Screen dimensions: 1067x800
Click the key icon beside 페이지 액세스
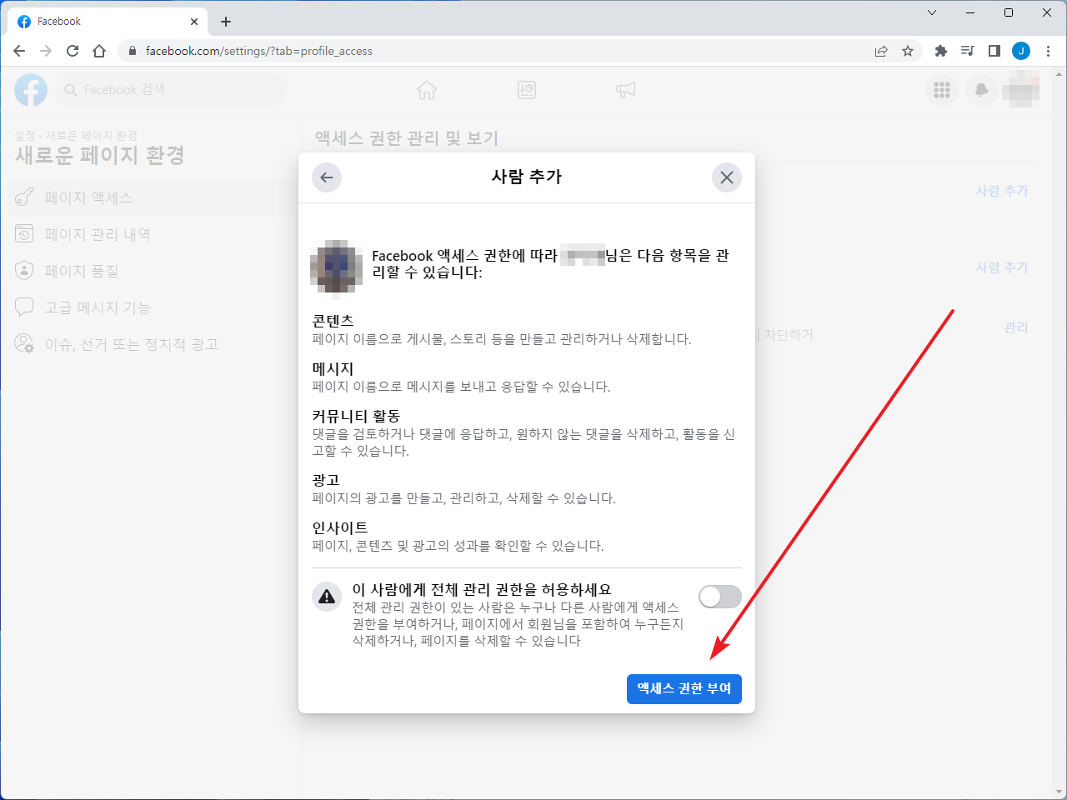(25, 197)
